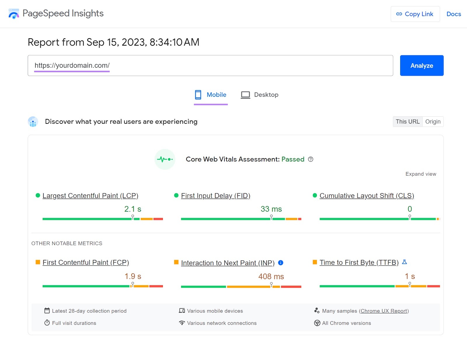Click the experimental flask icon next to TTFB
The image size is (467, 341).
click(x=405, y=262)
